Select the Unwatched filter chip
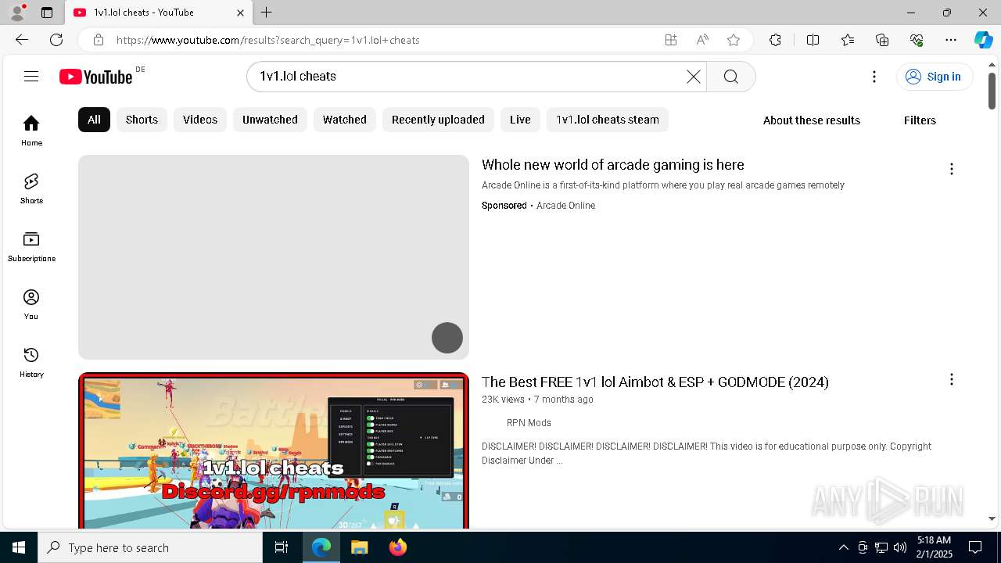The height and width of the screenshot is (563, 1001). tap(270, 120)
